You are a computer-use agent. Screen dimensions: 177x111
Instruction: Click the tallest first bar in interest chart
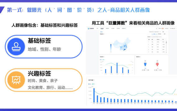[x=94, y=95]
